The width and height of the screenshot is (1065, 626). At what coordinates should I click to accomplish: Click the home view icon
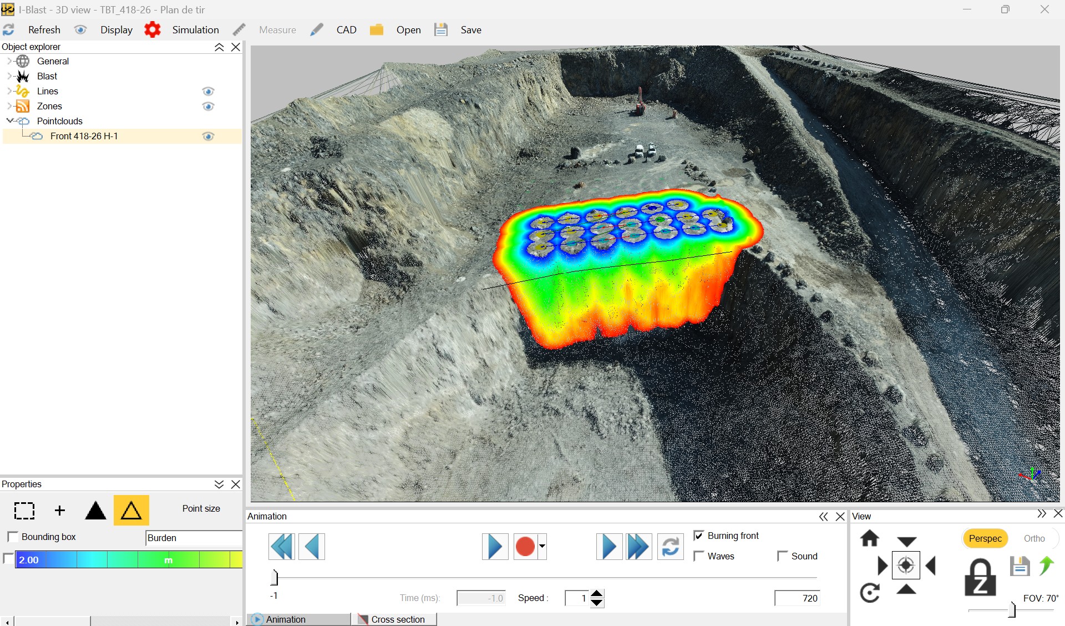(x=869, y=538)
